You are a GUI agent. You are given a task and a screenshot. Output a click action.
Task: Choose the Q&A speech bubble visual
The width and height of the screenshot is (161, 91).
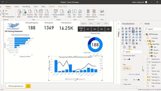pos(130,43)
